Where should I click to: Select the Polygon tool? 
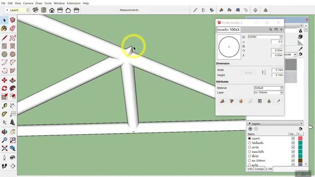tap(13, 54)
